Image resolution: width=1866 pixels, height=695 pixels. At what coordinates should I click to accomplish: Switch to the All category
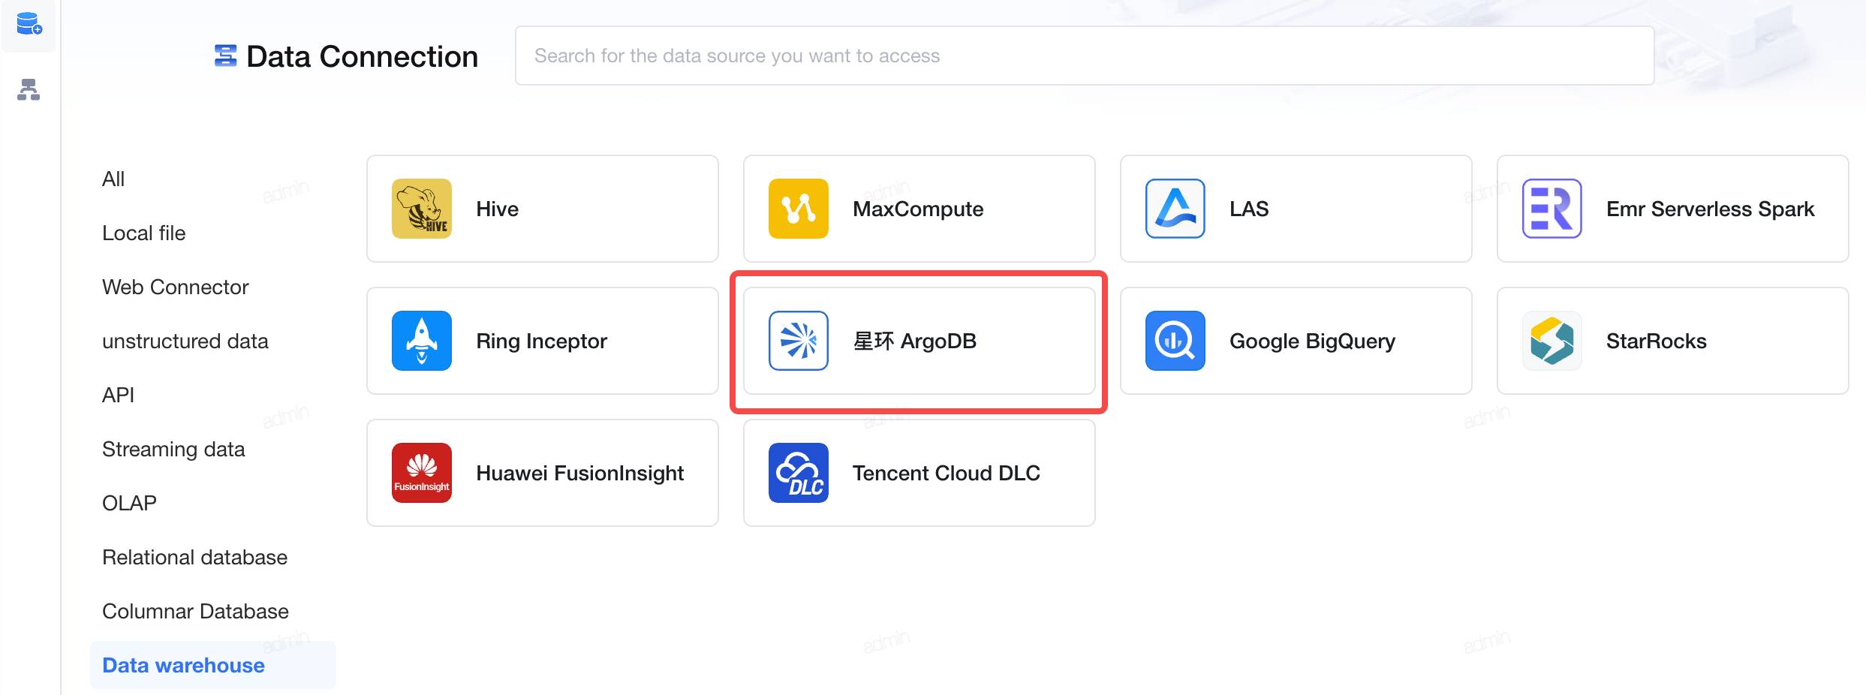tap(113, 179)
